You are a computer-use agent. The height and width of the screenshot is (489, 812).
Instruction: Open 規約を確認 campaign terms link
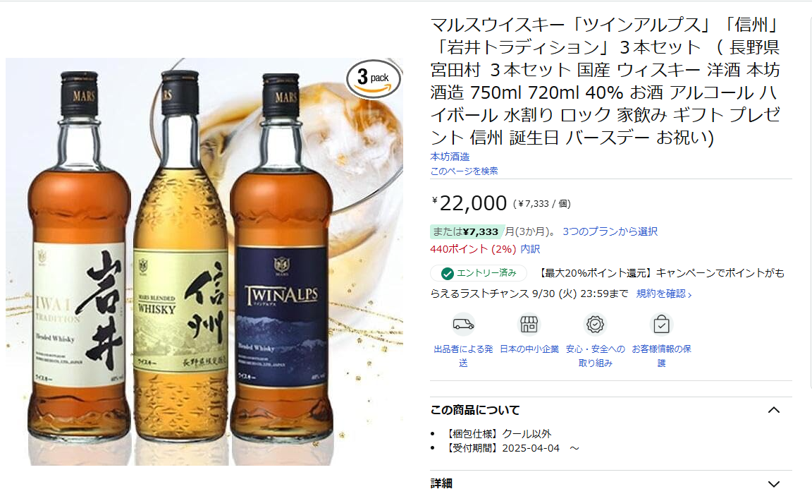[664, 294]
